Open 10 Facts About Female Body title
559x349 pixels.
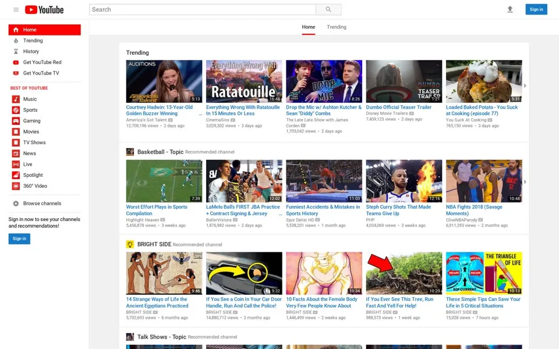click(321, 302)
